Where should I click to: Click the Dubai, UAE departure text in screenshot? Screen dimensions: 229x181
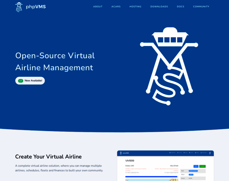click(x=130, y=166)
